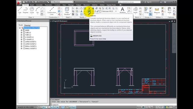Switch to Model tab in Mechanical Browser
193x109 pixels.
click(x=21, y=25)
